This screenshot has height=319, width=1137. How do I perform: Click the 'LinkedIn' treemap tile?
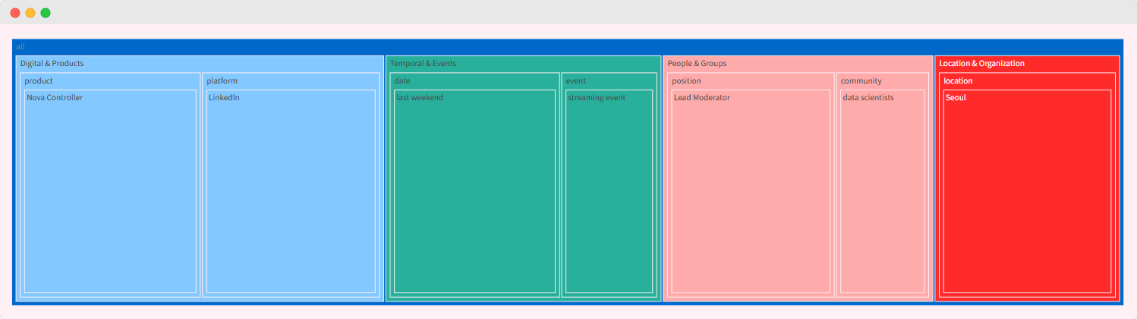(x=291, y=191)
